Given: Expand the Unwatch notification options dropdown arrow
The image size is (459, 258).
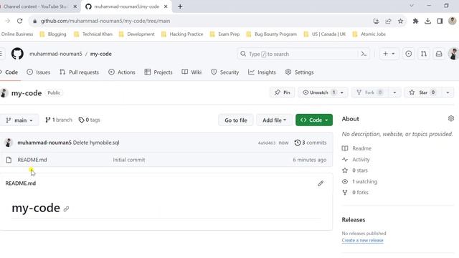Looking at the screenshot, I should click(342, 92).
